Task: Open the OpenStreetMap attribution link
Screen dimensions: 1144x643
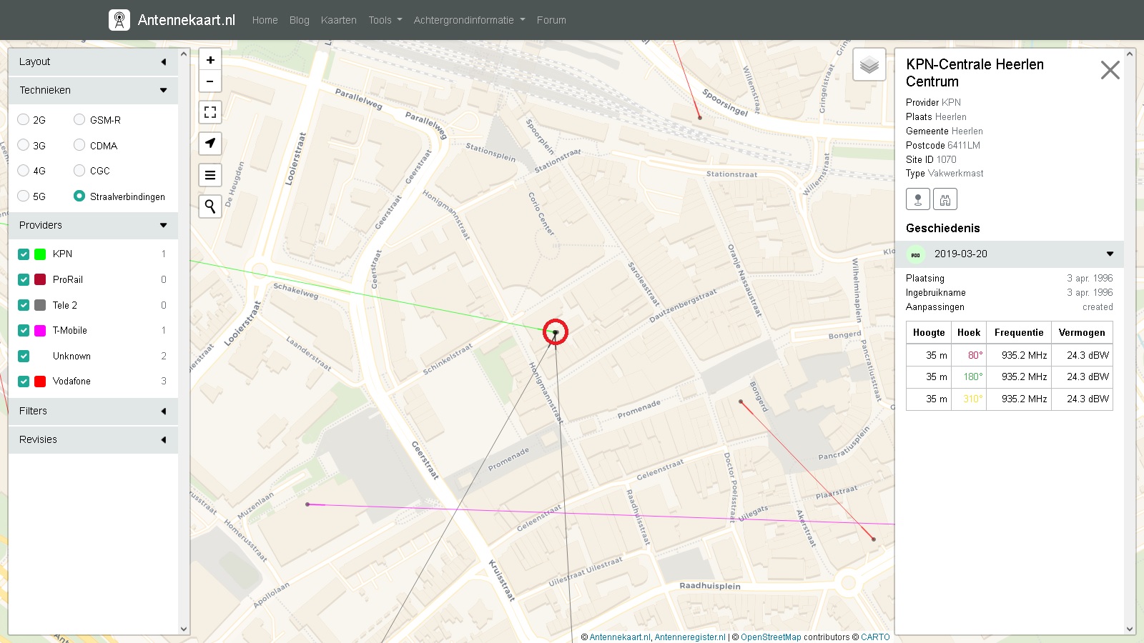Action: coord(771,637)
